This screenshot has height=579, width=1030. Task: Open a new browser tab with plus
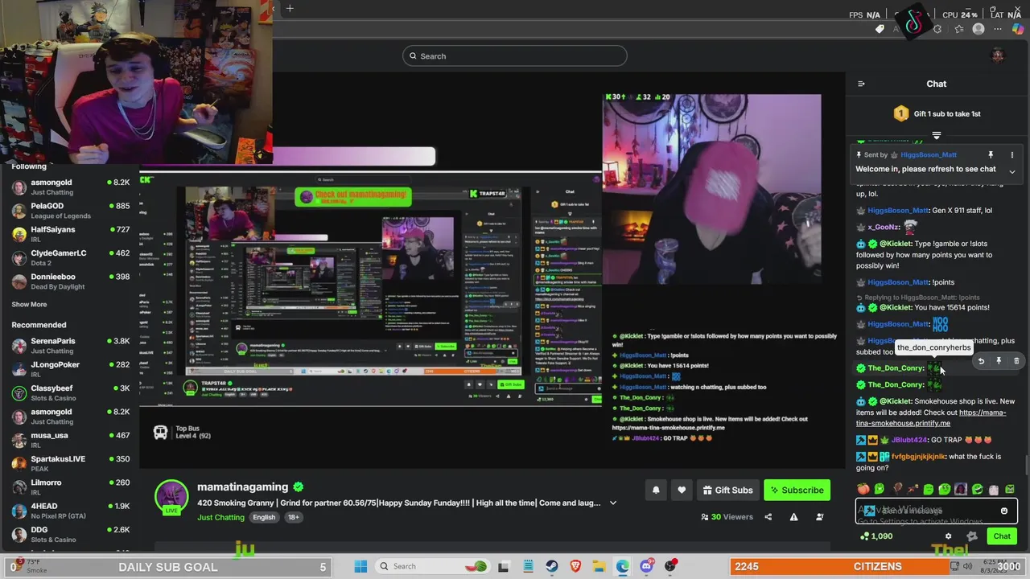coord(290,9)
